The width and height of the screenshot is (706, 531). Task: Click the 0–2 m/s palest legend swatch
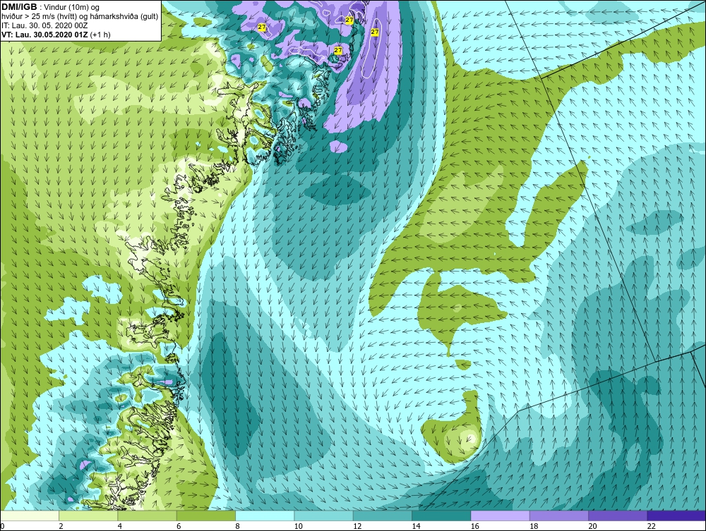tap(30, 515)
